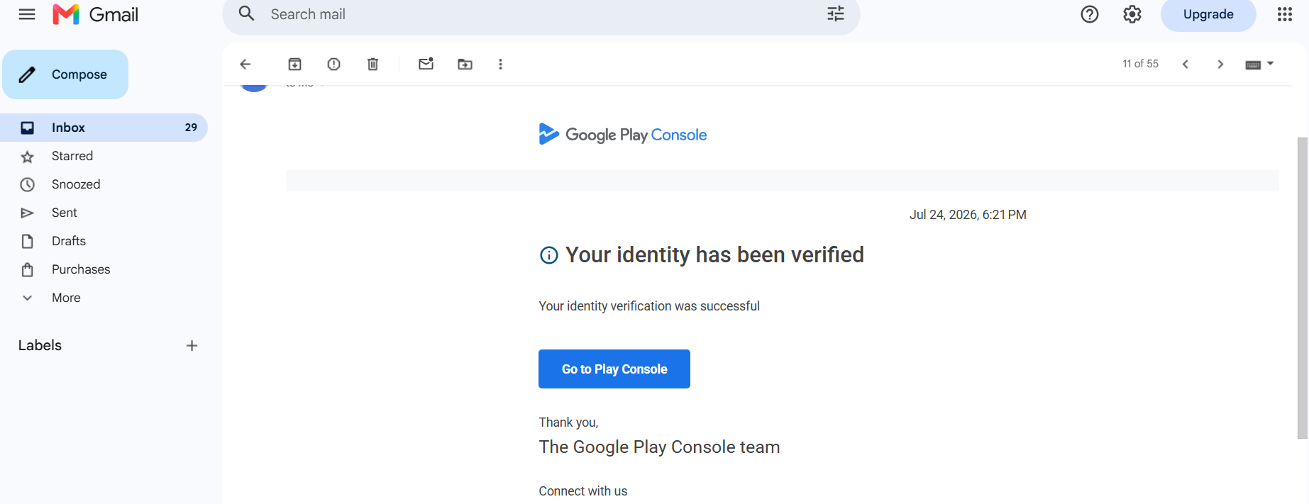Click the Inbox unread count 29

tap(191, 128)
